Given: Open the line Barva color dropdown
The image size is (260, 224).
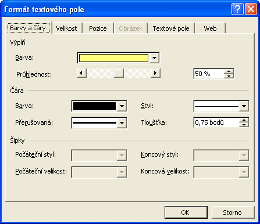Looking at the screenshot, I should (x=122, y=106).
